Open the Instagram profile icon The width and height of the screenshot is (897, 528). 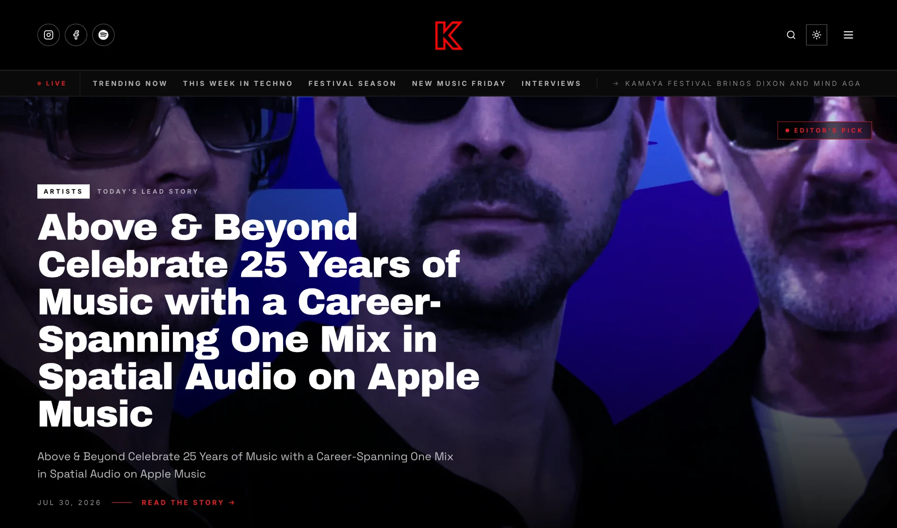(x=49, y=35)
